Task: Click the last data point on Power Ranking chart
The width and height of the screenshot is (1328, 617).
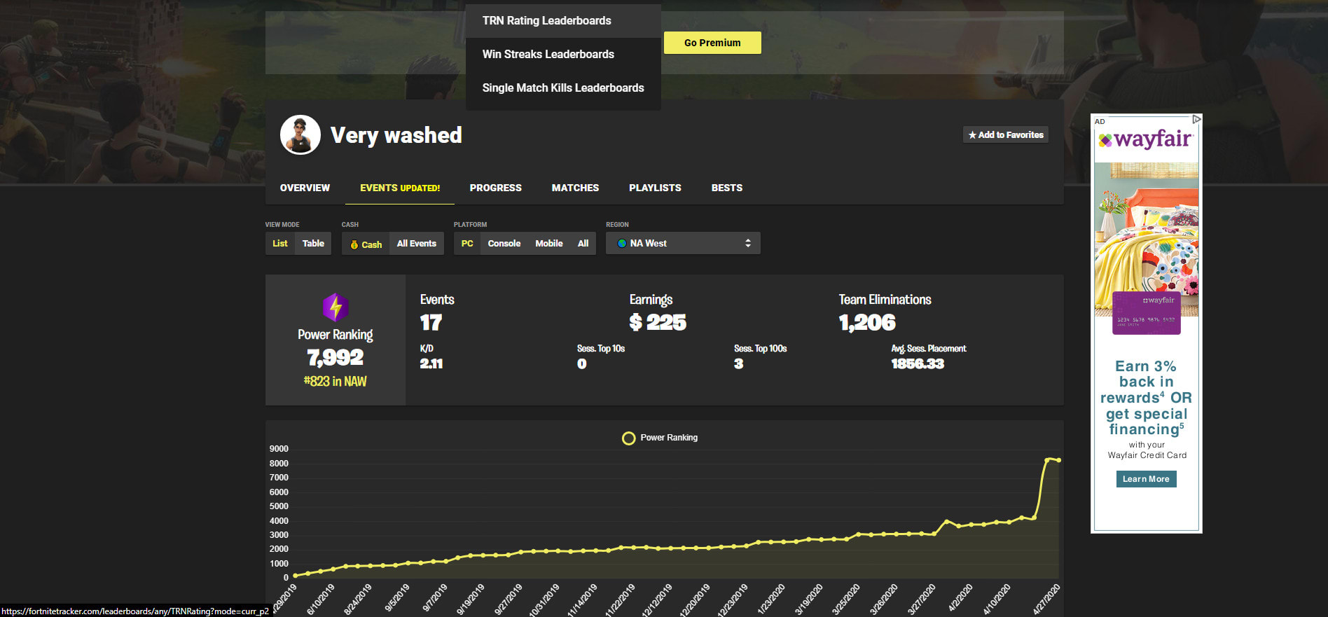Action: tap(1058, 460)
